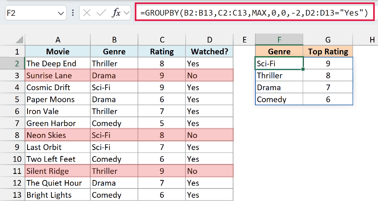Select row 1 header
Image resolution: width=378 pixels, height=201 pixels.
(x=12, y=51)
